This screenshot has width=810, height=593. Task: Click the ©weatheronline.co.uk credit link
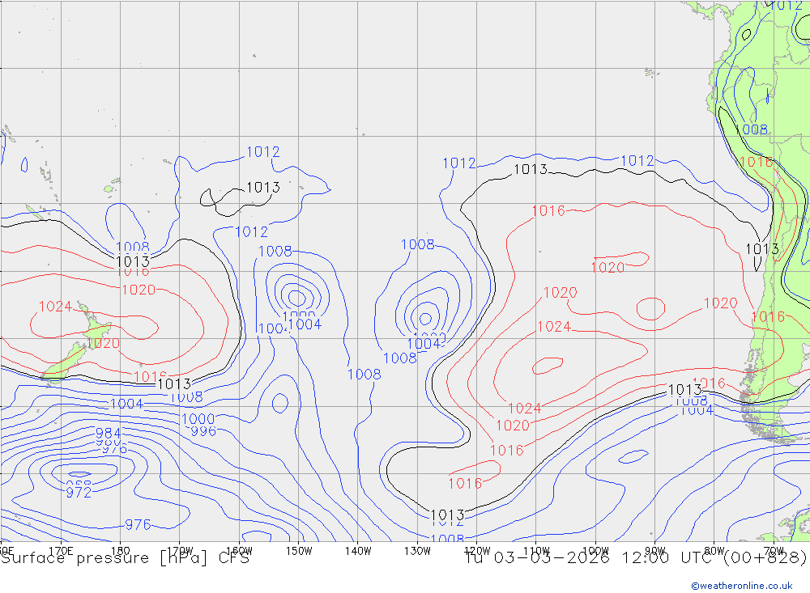pos(742,586)
